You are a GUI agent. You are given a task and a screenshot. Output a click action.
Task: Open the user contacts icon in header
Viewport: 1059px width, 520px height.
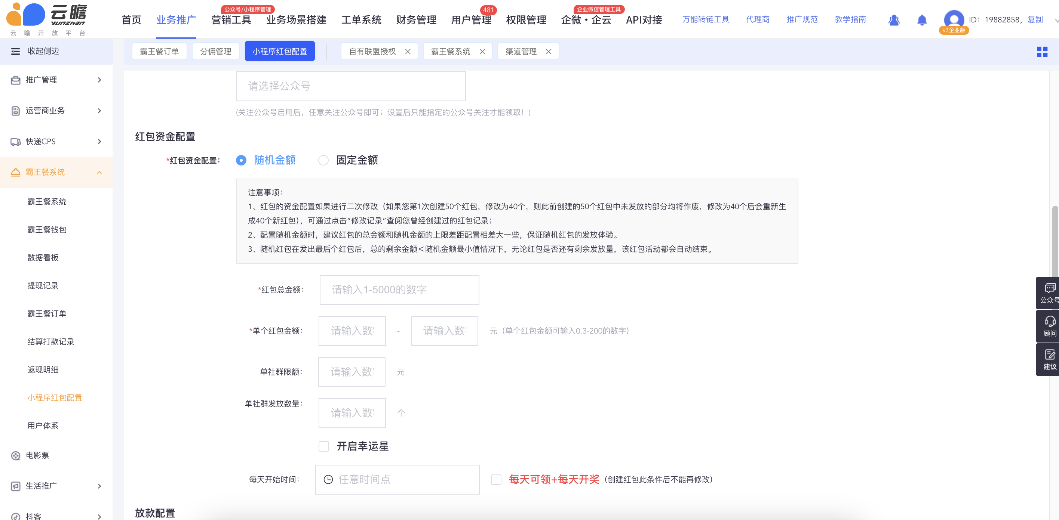tap(893, 20)
